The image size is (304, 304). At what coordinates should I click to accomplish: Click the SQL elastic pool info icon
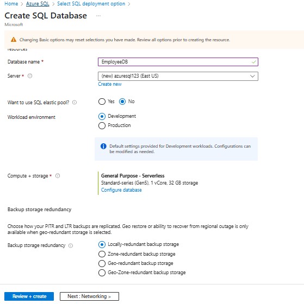75,103
